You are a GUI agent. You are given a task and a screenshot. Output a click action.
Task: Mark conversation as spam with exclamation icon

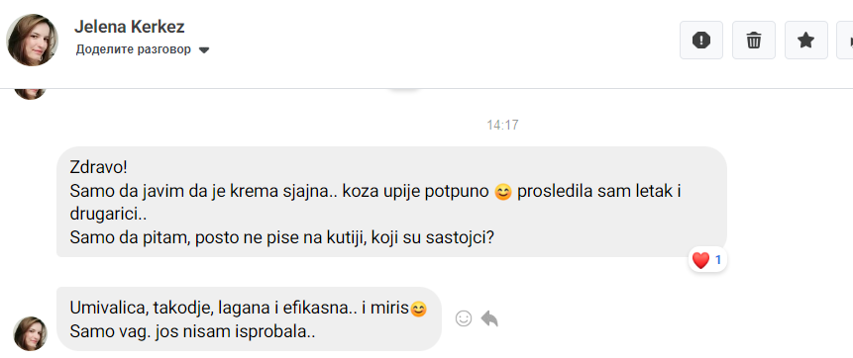click(701, 41)
